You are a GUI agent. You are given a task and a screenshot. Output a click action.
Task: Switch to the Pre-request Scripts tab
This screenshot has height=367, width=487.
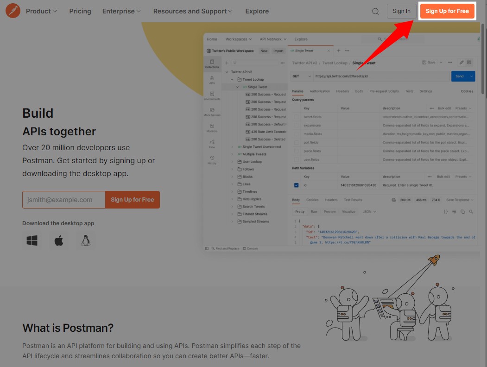pos(384,91)
